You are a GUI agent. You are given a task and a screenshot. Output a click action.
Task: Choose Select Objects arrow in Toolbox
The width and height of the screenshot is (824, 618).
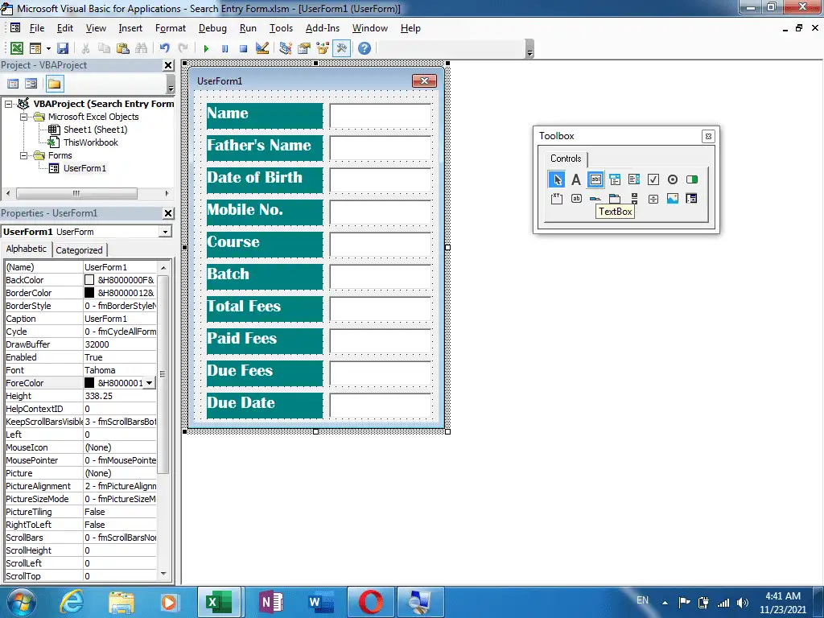557,179
